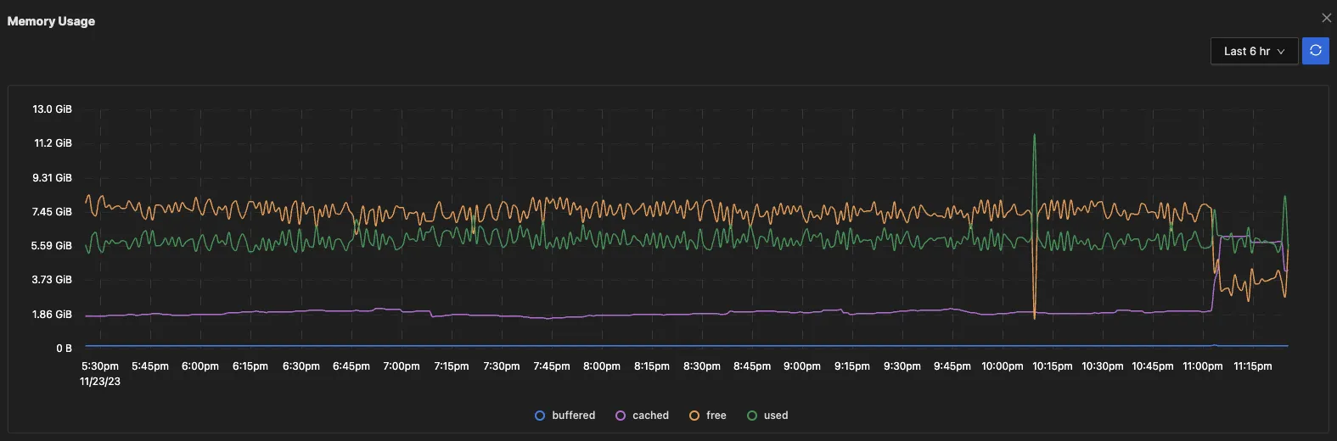Click the 9:15pm time label
Viewport: 1337px width, 441px height.
[x=852, y=366]
